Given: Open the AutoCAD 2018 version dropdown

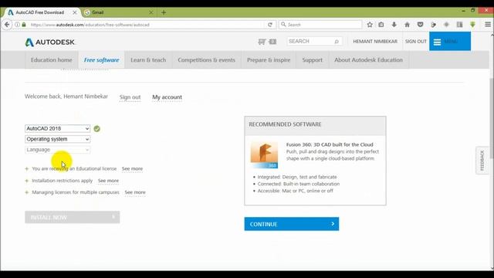Looking at the screenshot, I should click(x=57, y=129).
